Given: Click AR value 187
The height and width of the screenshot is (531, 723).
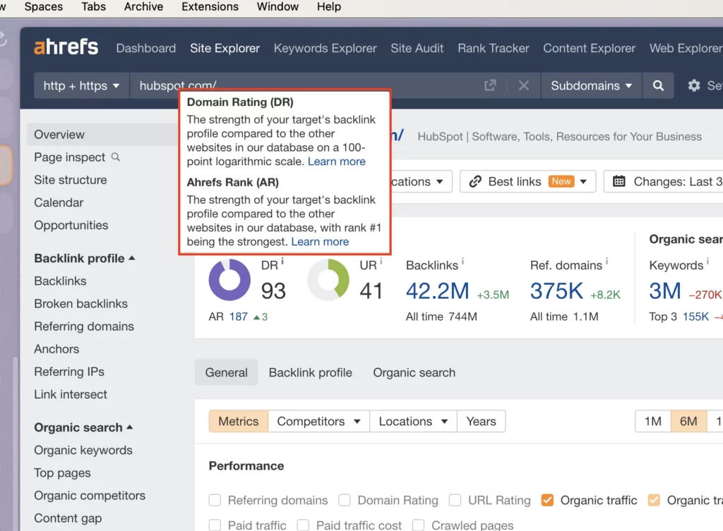Looking at the screenshot, I should tap(239, 317).
